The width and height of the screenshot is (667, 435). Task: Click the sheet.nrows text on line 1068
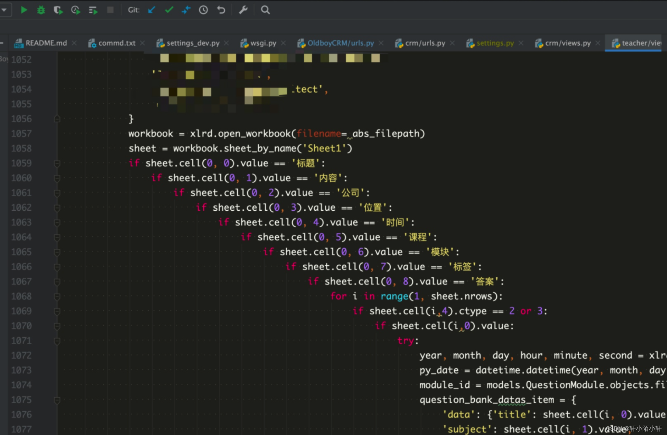tap(462, 297)
